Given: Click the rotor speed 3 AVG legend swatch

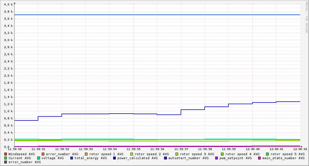Looking at the screenshot, I should 177,154.
